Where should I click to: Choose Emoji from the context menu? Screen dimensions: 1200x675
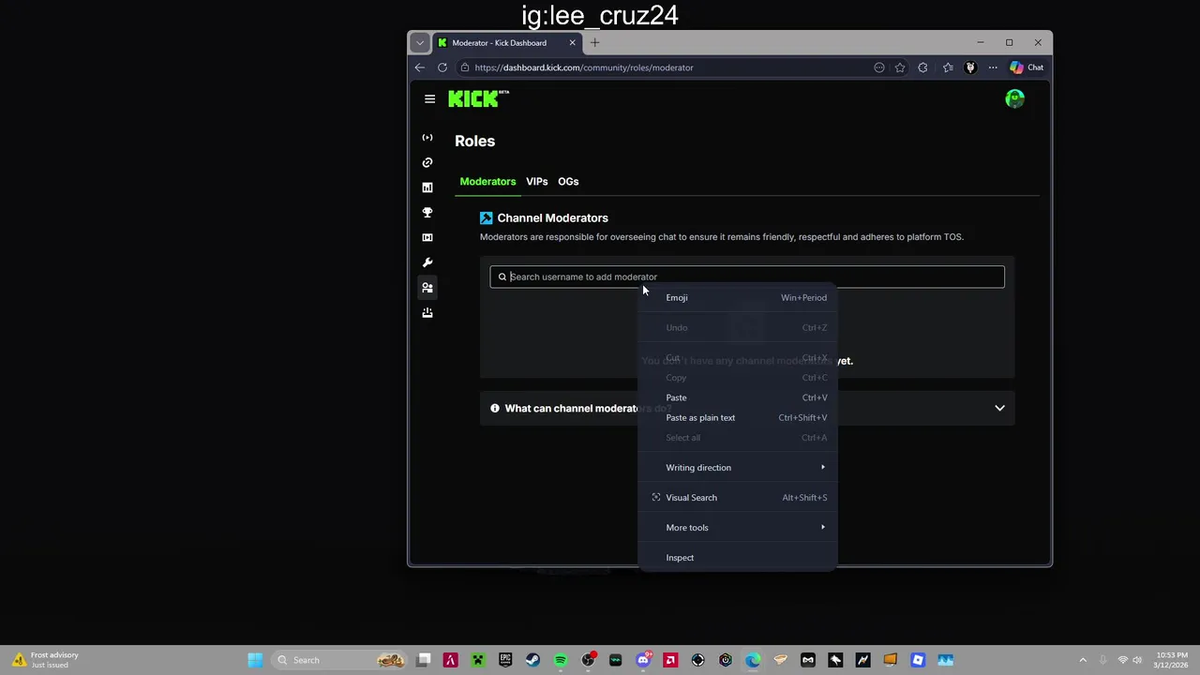coord(738,297)
